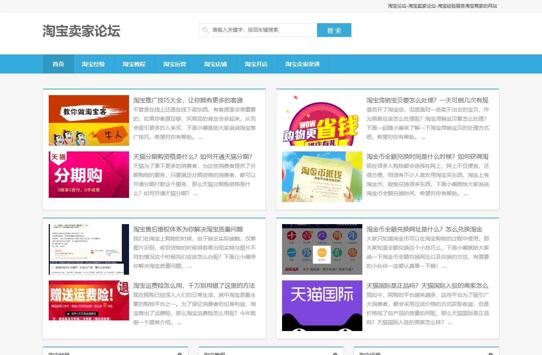Click the 淘宝运费险 article summary text
This screenshot has width=542, height=355.
click(194, 309)
